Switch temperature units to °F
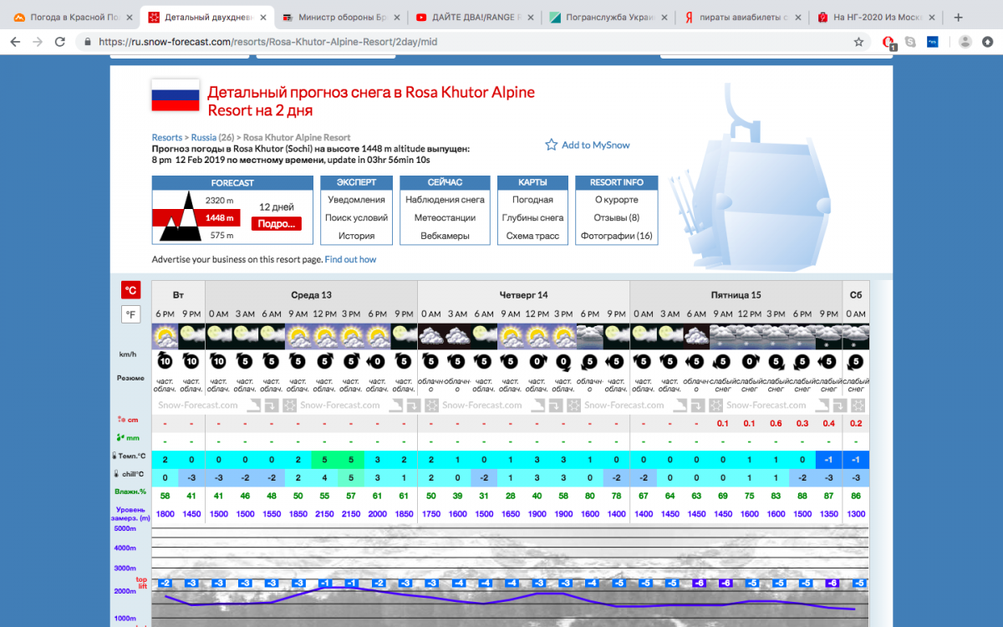The height and width of the screenshot is (627, 1003). (130, 314)
